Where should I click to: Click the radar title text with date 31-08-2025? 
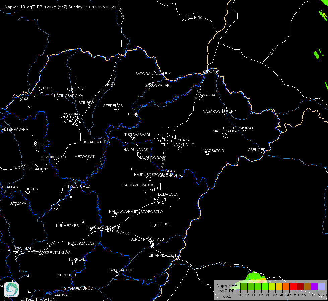pyautogui.click(x=60, y=7)
